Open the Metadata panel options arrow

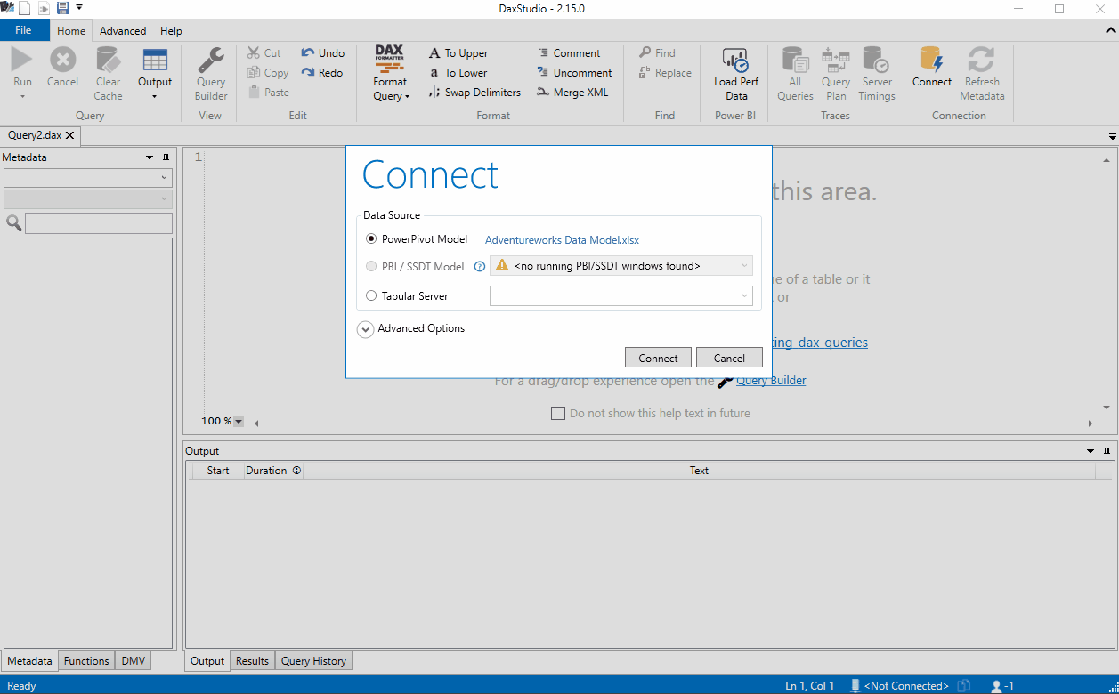pos(150,157)
